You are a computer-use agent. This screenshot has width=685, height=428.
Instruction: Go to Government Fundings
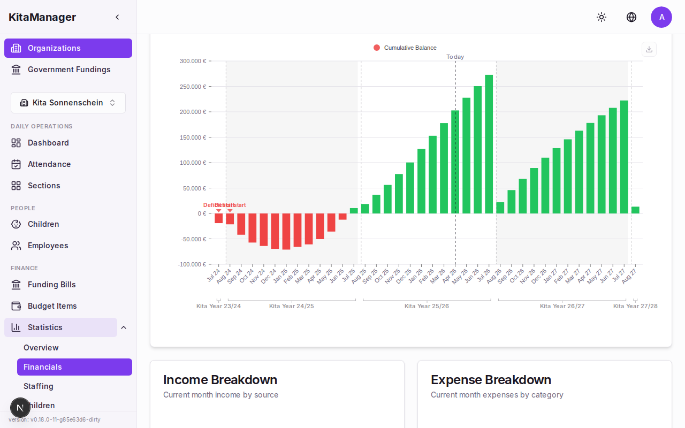68,70
